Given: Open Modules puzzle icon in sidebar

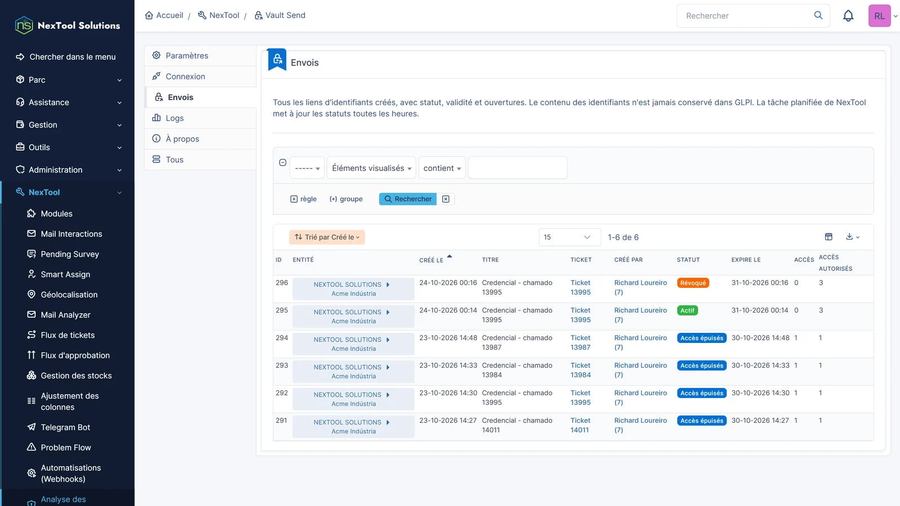Looking at the screenshot, I should [x=31, y=214].
